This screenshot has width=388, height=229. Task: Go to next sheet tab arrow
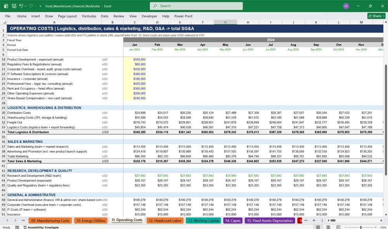16,220
